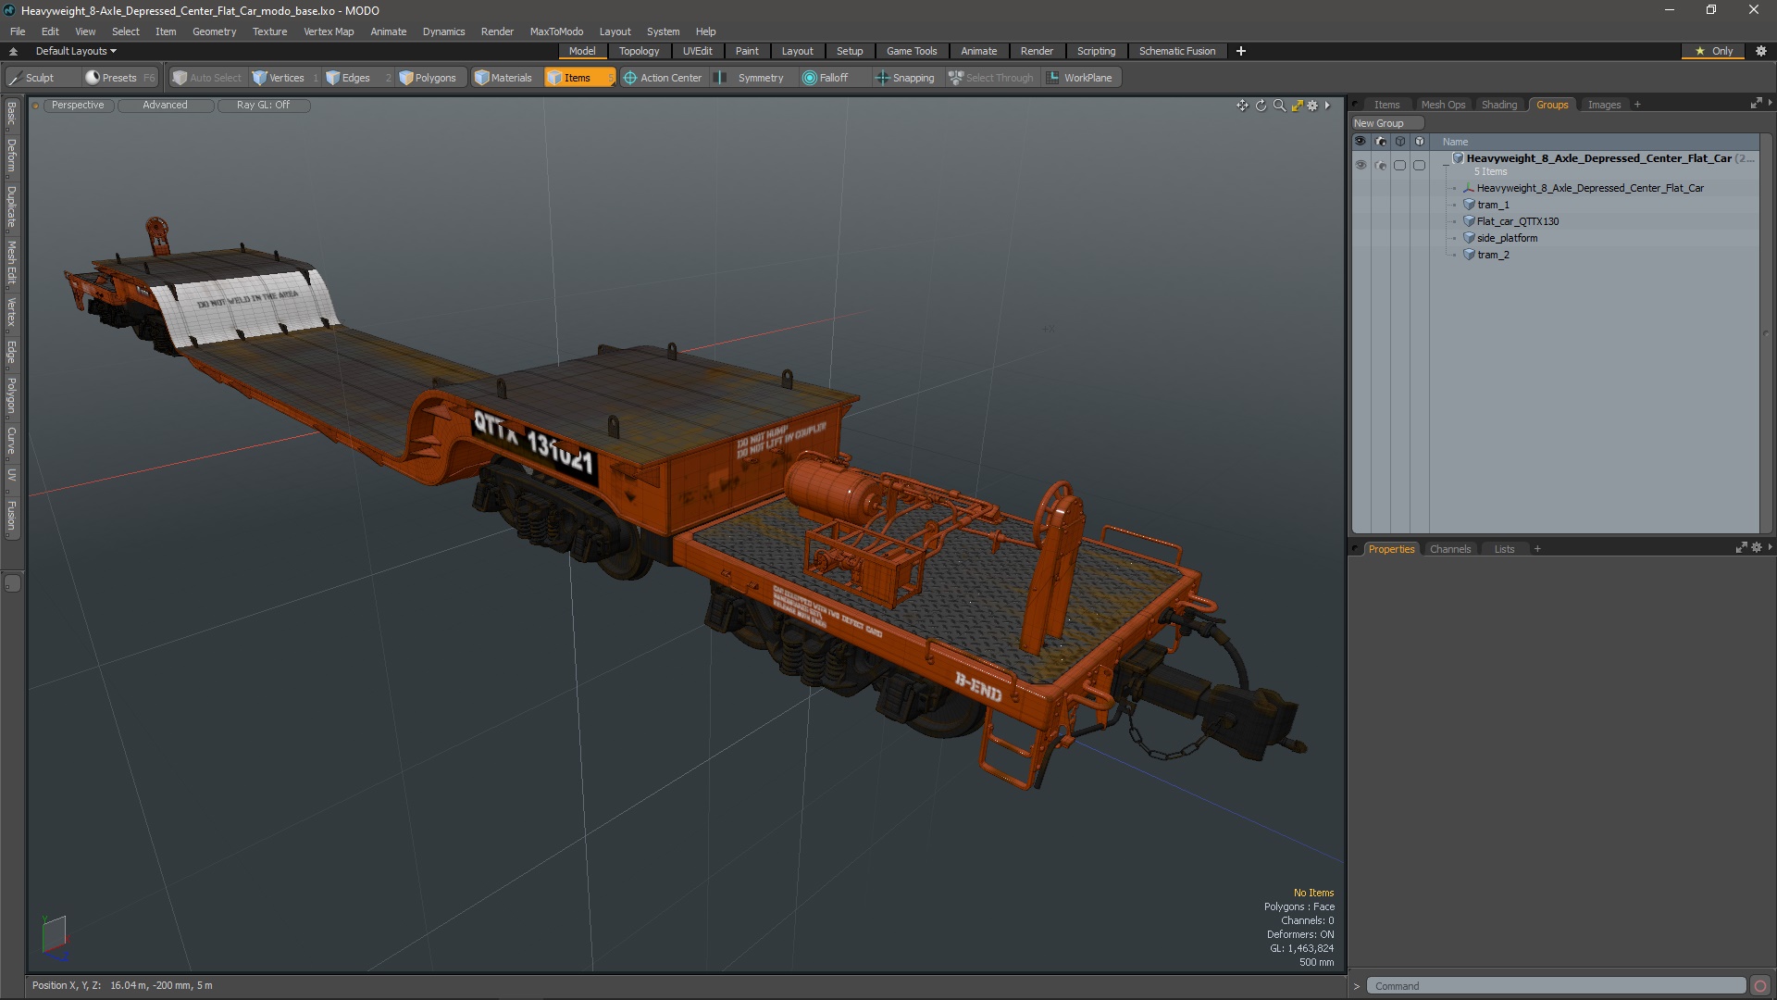Maximize the Properties panel with arrows icon

[1741, 548]
